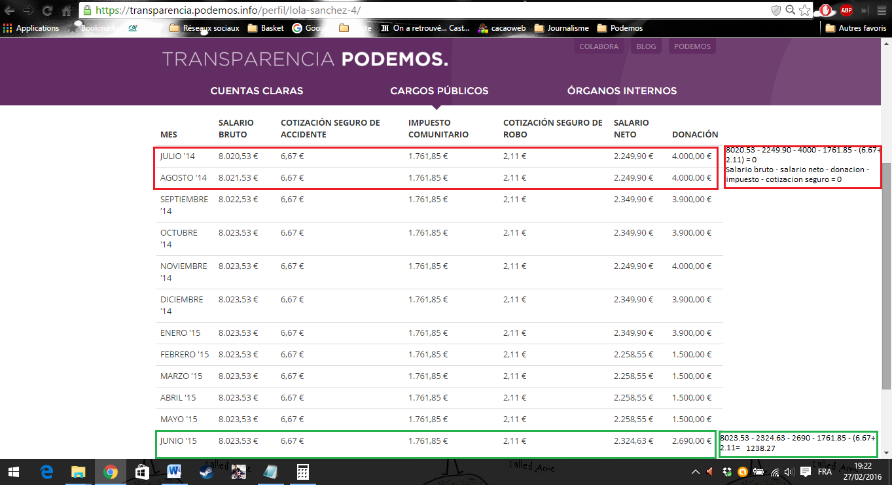Open the Blog link in header
892x485 pixels.
646,46
